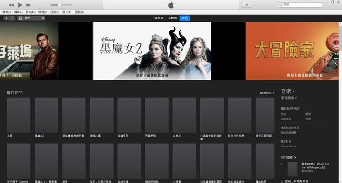Screen dimensions: 342x183
Task: Go back with the left arrow button
Action: (x=6, y=18)
